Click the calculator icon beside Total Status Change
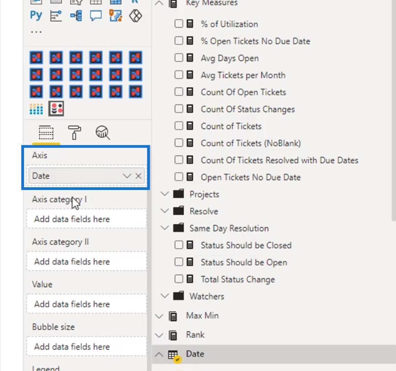The image size is (396, 371). 190,279
